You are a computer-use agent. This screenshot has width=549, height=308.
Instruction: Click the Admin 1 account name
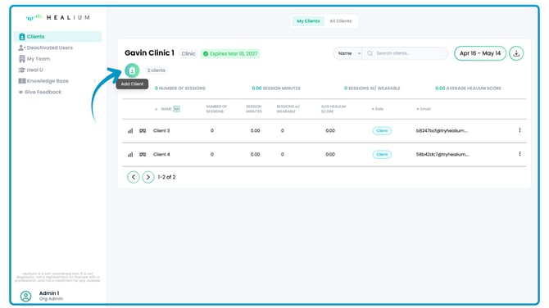pos(49,293)
